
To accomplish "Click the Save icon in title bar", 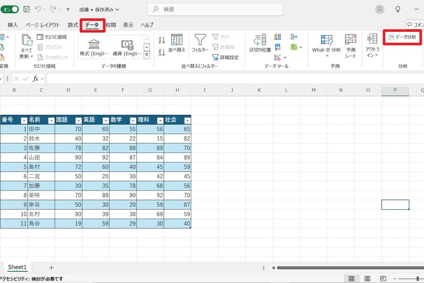I will [x=26, y=10].
